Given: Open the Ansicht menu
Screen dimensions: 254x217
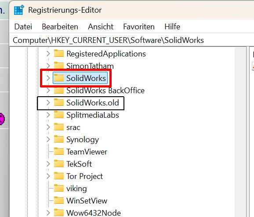Looking at the screenshot, I should (101, 27).
